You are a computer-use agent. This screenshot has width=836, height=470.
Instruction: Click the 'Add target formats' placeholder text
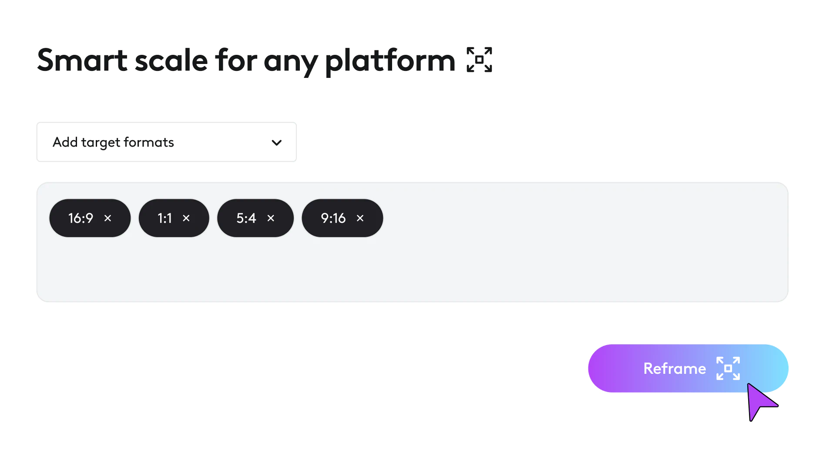[113, 142]
